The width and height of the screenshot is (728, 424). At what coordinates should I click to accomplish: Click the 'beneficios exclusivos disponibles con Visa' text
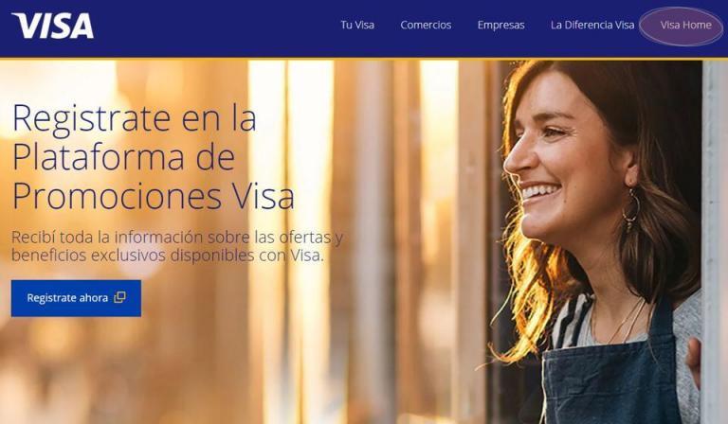[167, 256]
